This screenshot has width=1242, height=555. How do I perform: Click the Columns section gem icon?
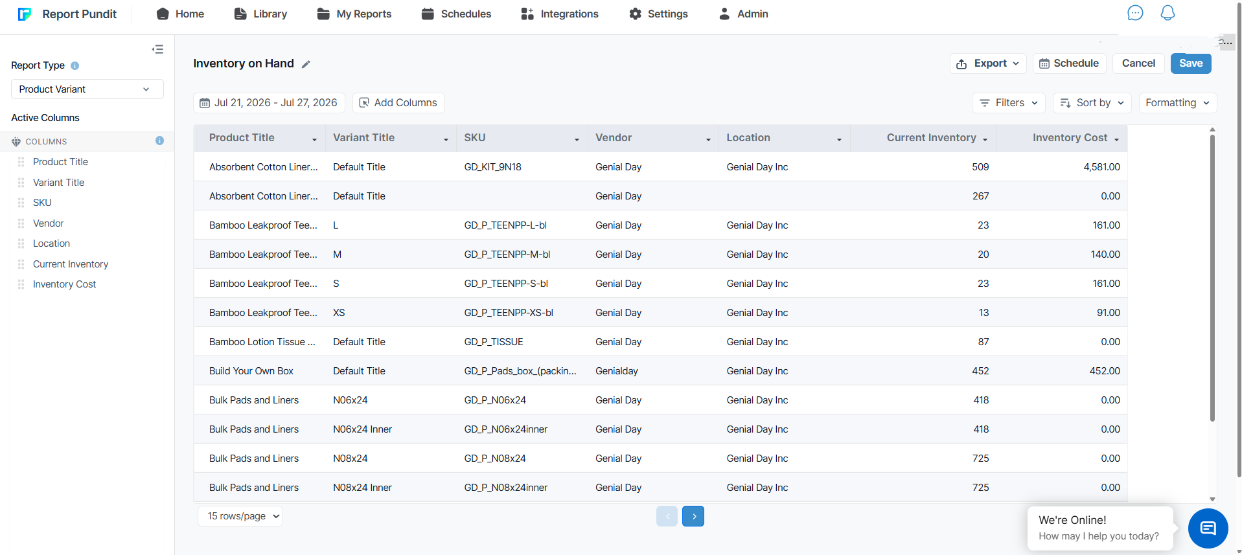pyautogui.click(x=16, y=141)
